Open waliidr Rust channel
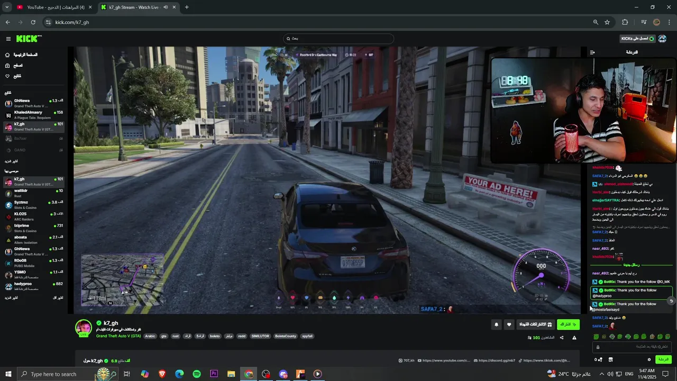 point(34,193)
